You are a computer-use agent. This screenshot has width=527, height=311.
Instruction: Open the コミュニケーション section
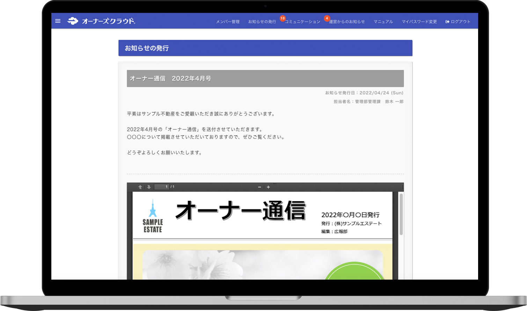click(302, 21)
